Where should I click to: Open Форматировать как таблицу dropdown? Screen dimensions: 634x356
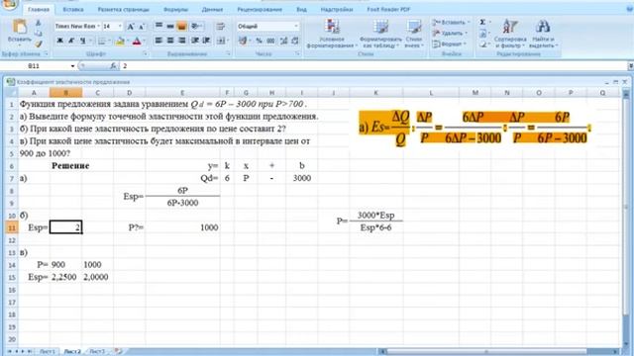380,34
